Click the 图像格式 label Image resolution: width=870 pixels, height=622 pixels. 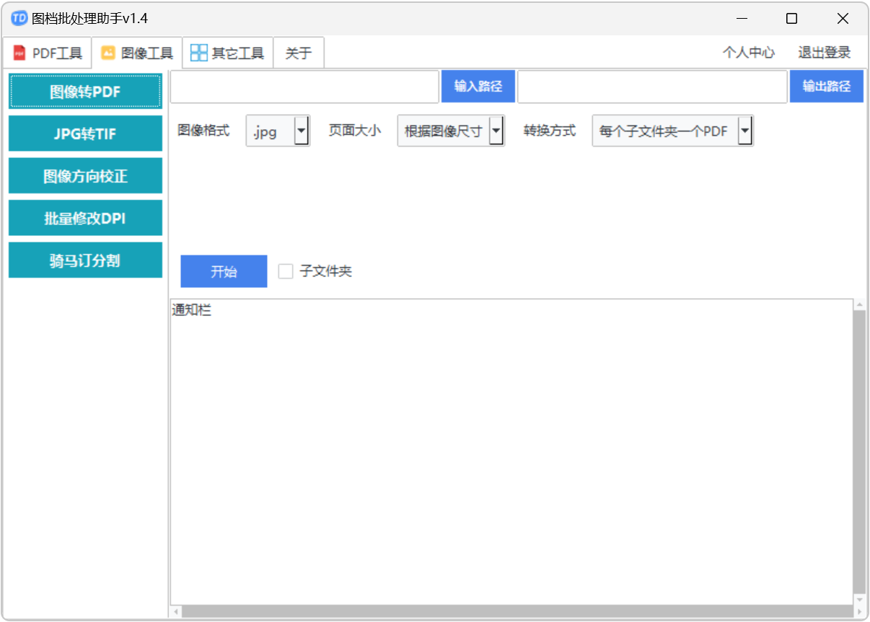click(x=203, y=131)
